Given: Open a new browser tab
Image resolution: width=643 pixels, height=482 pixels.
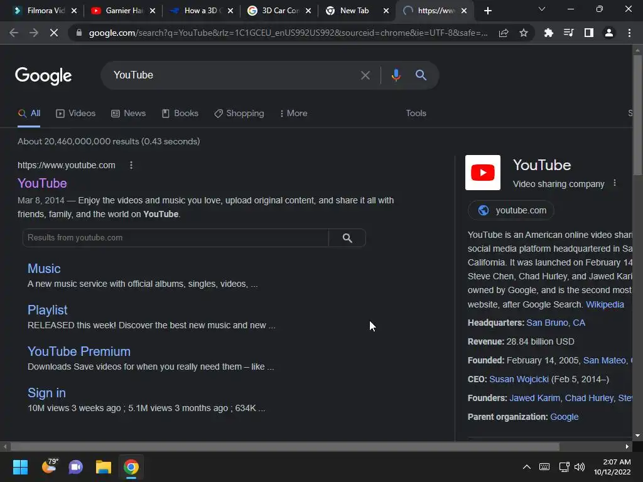Looking at the screenshot, I should coord(487,11).
